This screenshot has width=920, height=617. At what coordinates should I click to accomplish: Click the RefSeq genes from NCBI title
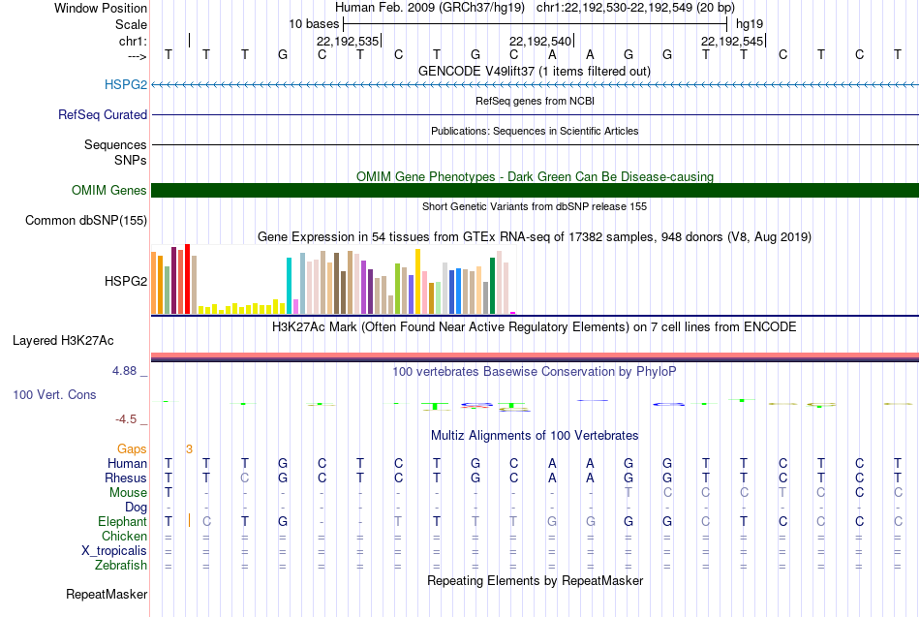coord(536,101)
